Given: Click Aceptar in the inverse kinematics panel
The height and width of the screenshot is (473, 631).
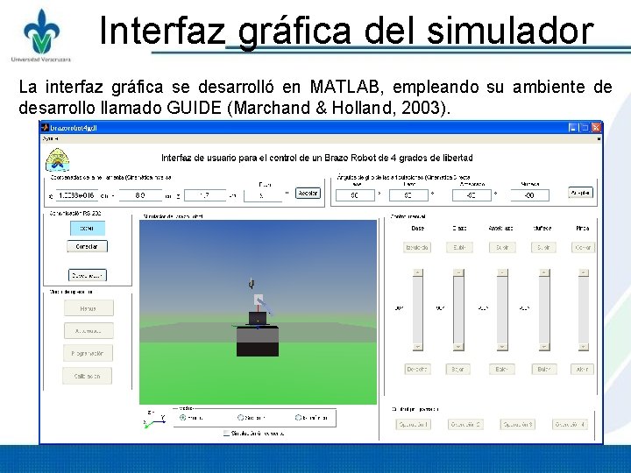Looking at the screenshot, I should [x=308, y=193].
